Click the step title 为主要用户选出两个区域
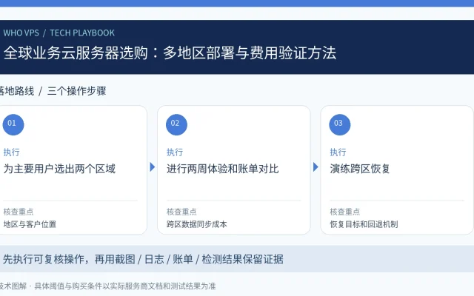This screenshot has height=296, width=474. coord(59,169)
